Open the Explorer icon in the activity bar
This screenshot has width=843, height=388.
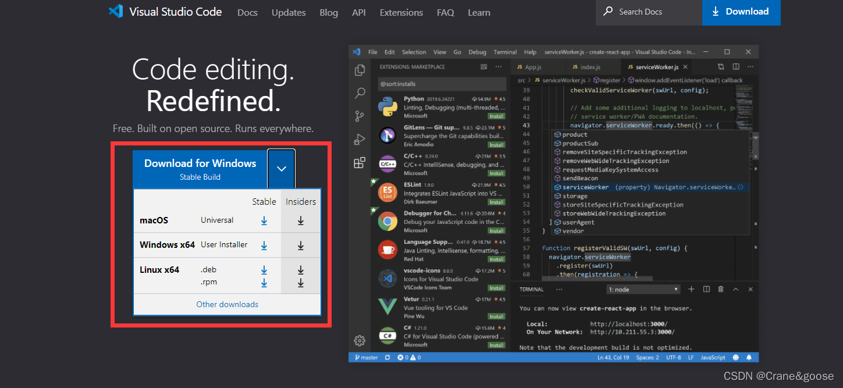[x=360, y=69]
